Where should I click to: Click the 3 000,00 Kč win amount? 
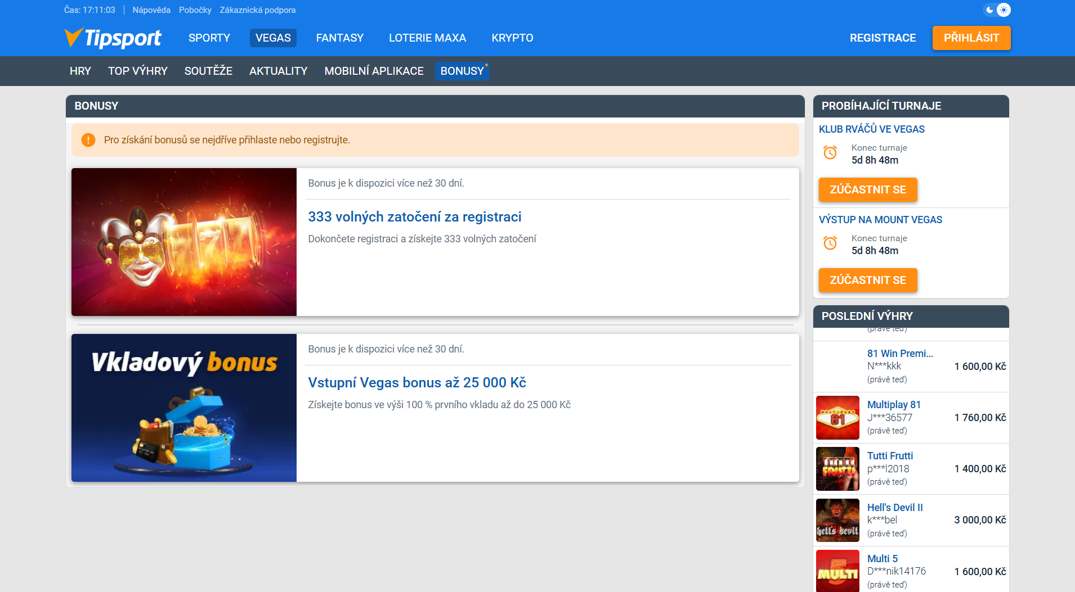click(x=980, y=520)
